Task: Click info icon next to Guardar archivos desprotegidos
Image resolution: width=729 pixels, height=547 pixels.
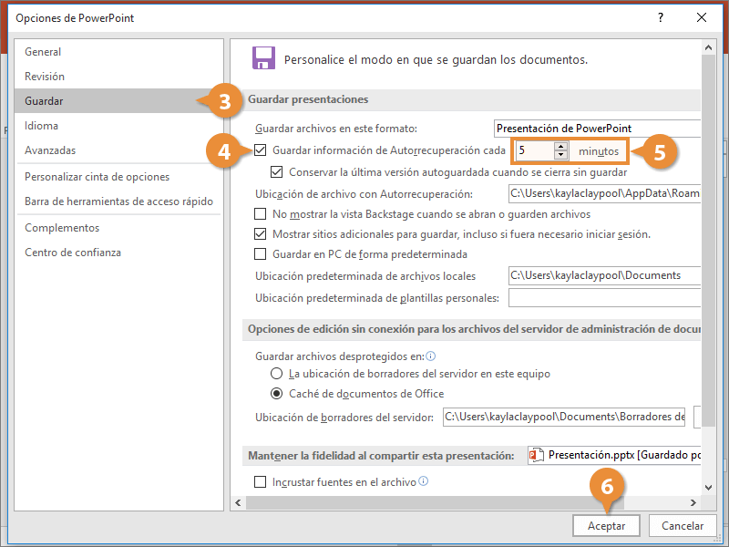Action: pos(430,356)
